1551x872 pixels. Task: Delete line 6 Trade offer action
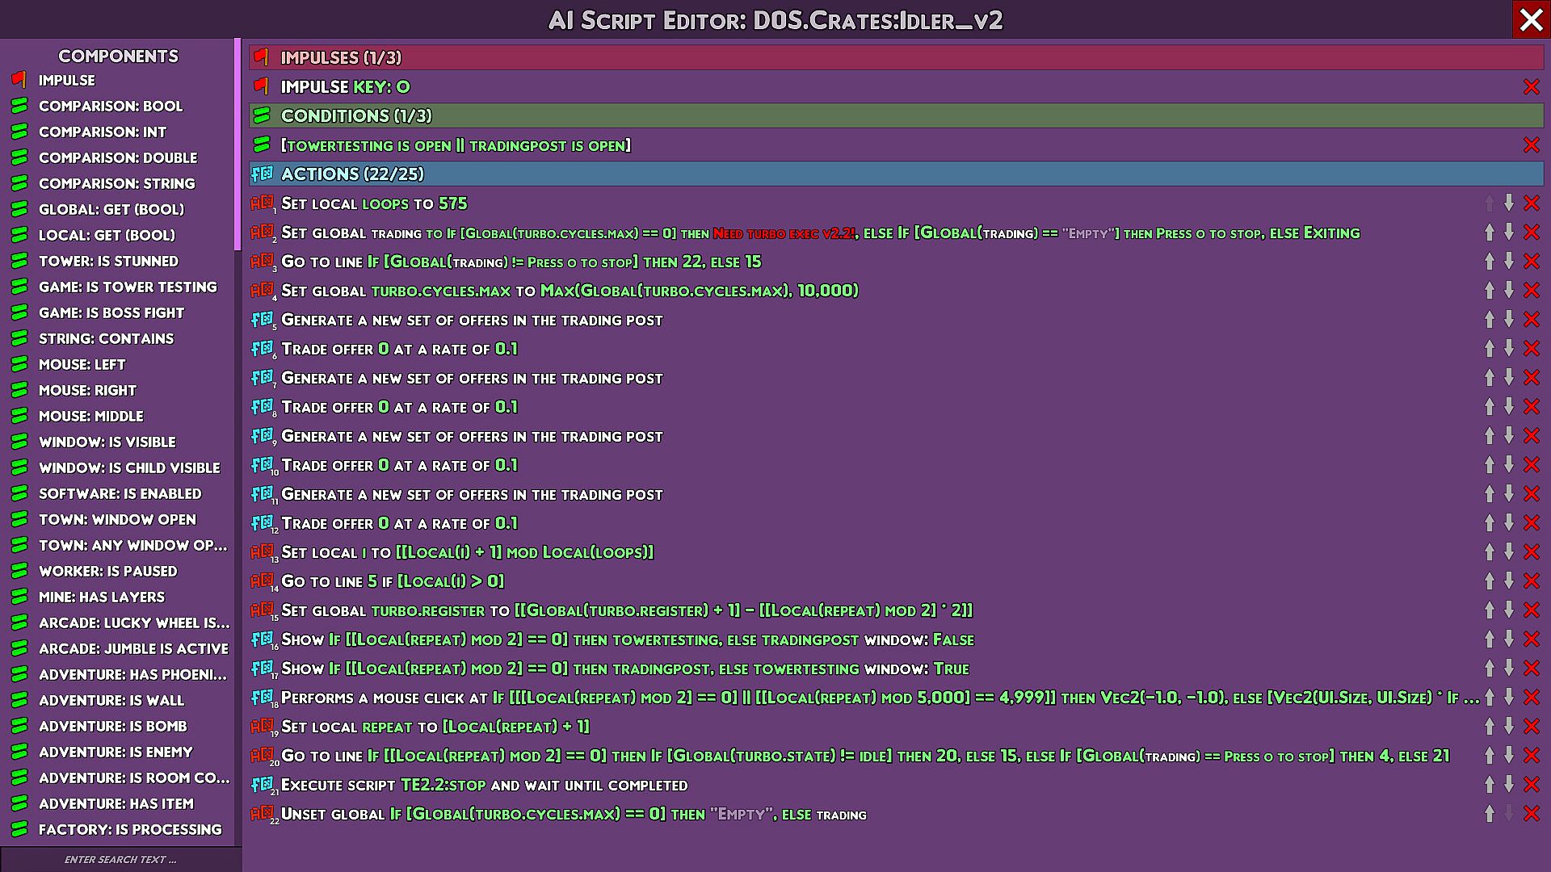pyautogui.click(x=1531, y=349)
